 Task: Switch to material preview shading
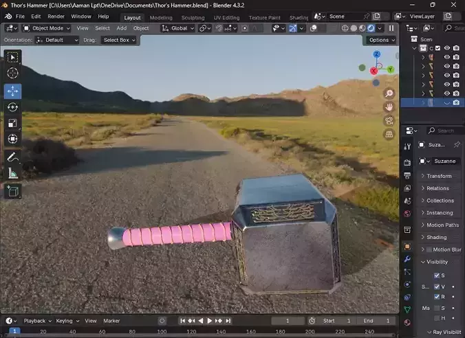362,28
